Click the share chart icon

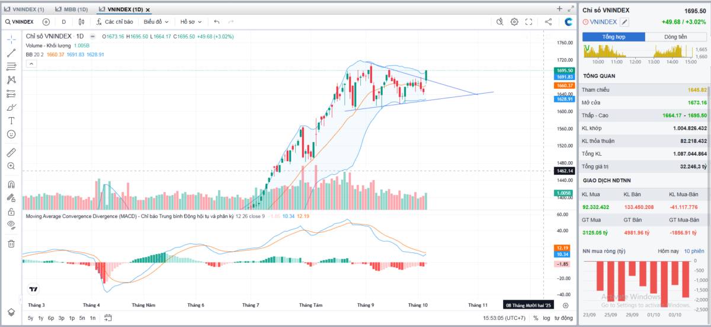[x=548, y=22]
